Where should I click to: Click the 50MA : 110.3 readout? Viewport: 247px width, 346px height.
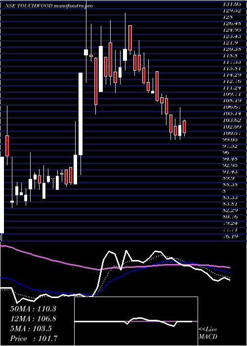[x=33, y=309]
